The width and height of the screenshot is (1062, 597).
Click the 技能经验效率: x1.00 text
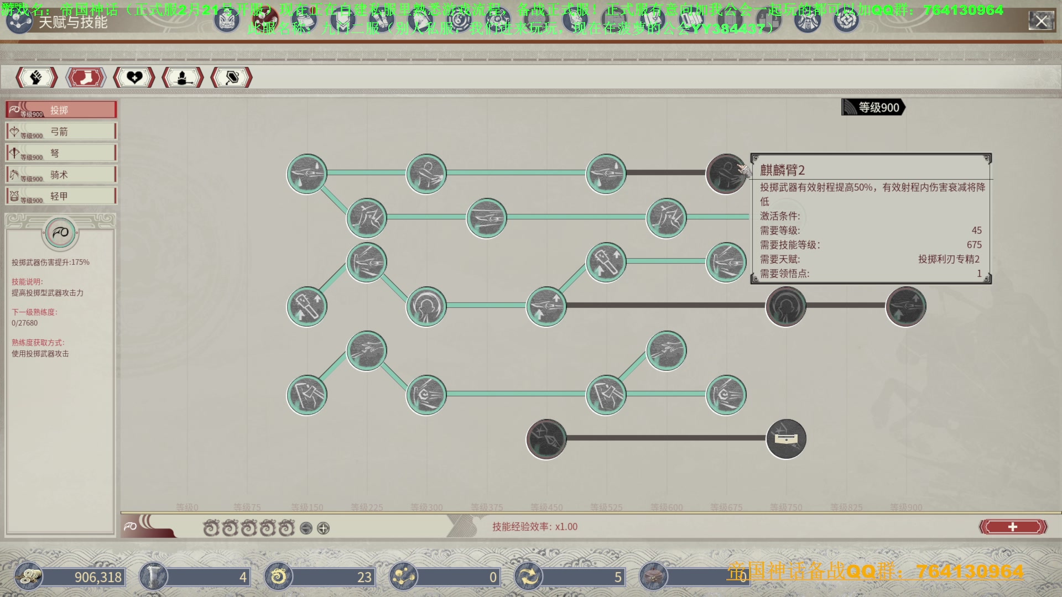535,527
